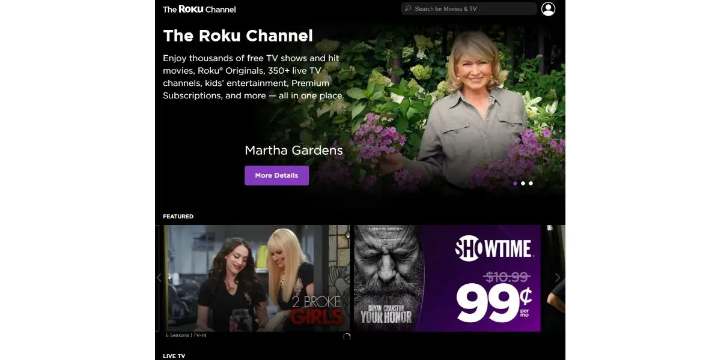Select the second carousel dot indicator
721x360 pixels.
coord(523,184)
